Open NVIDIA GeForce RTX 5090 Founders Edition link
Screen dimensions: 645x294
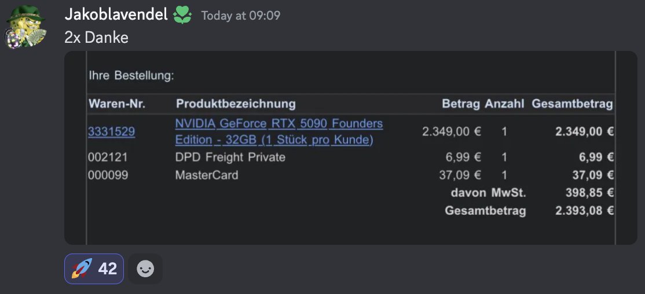(279, 131)
